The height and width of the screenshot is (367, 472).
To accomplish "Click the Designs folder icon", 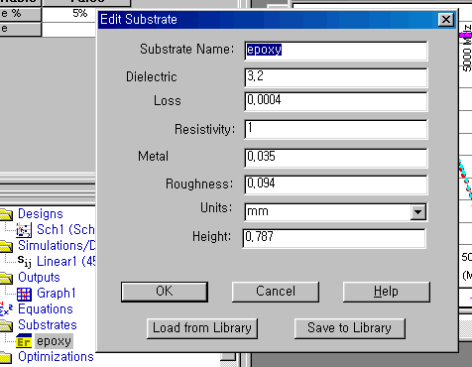I will (x=6, y=214).
